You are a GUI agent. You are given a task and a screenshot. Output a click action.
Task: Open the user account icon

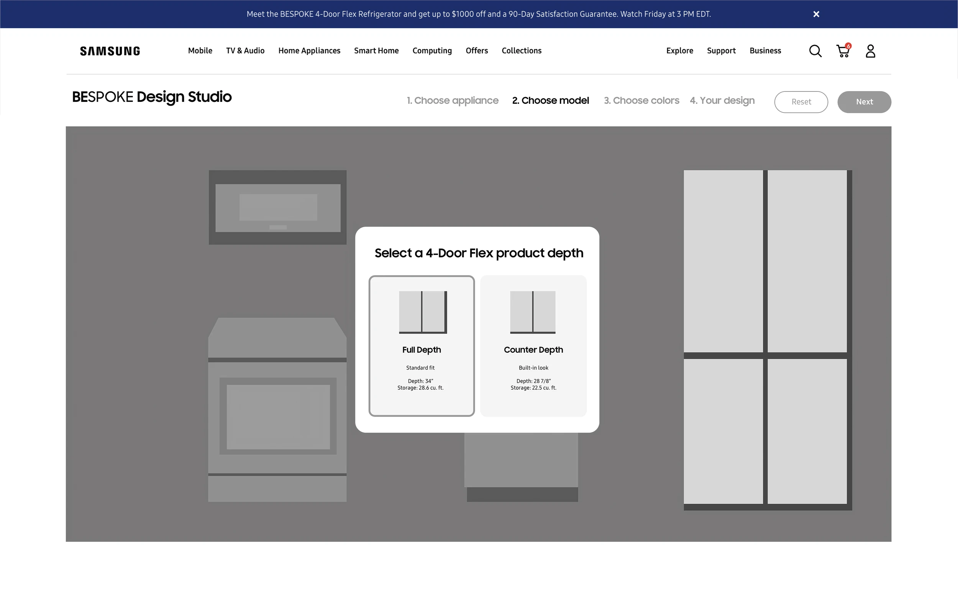871,51
